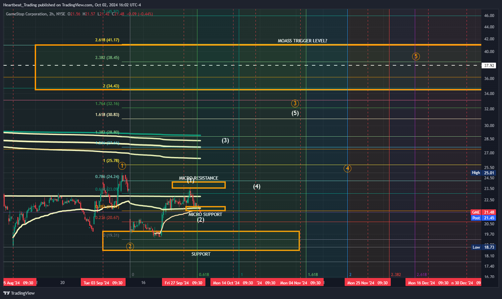
Task: Click the 37.92 dashed-line price tag
Action: [489, 65]
